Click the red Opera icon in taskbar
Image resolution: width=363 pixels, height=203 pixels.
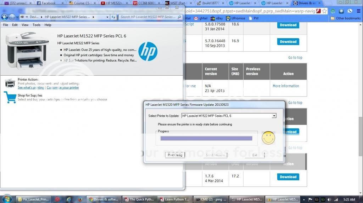(x=57, y=199)
